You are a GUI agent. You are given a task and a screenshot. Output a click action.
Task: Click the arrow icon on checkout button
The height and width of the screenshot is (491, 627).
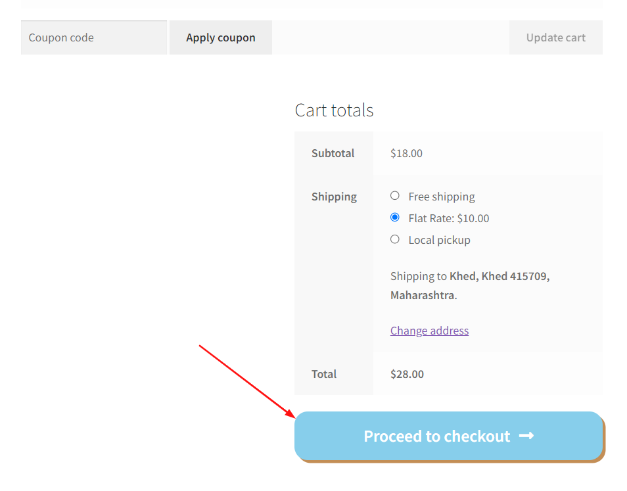[526, 436]
